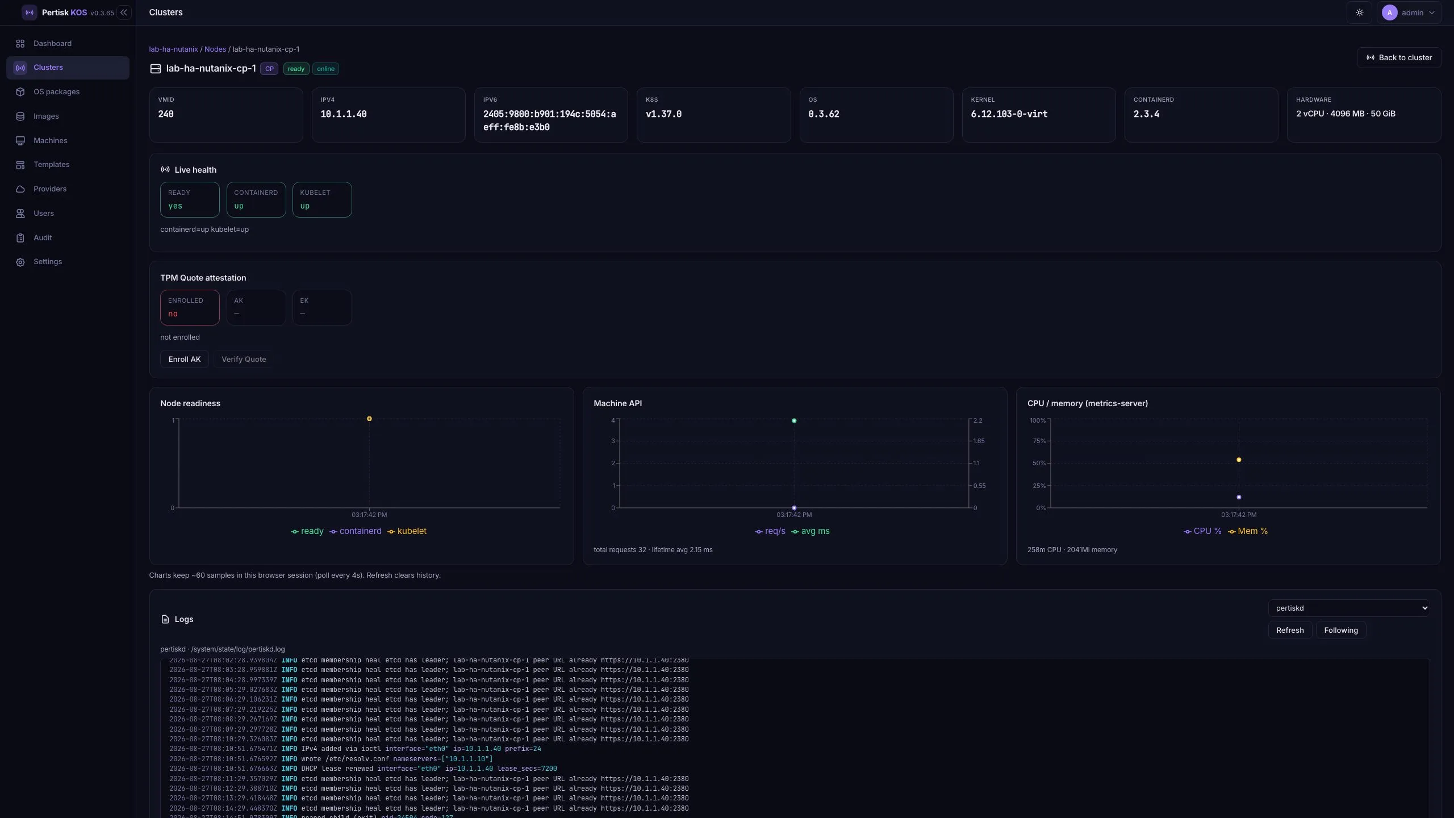Open Users in the sidebar
This screenshot has width=1454, height=818.
tap(68, 213)
